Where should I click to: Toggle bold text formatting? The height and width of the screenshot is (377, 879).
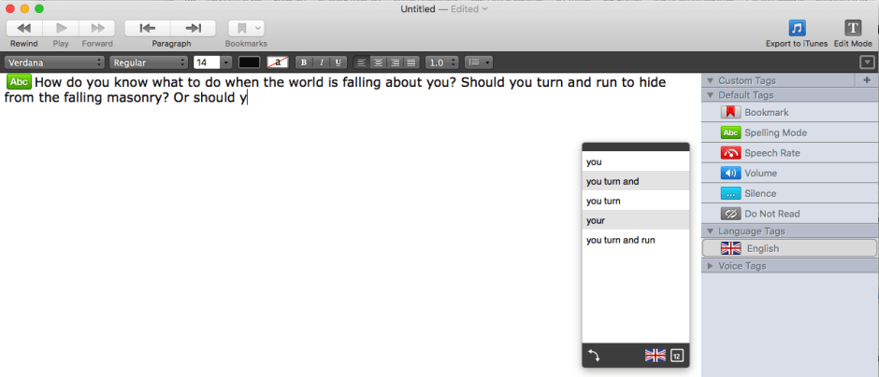point(303,63)
